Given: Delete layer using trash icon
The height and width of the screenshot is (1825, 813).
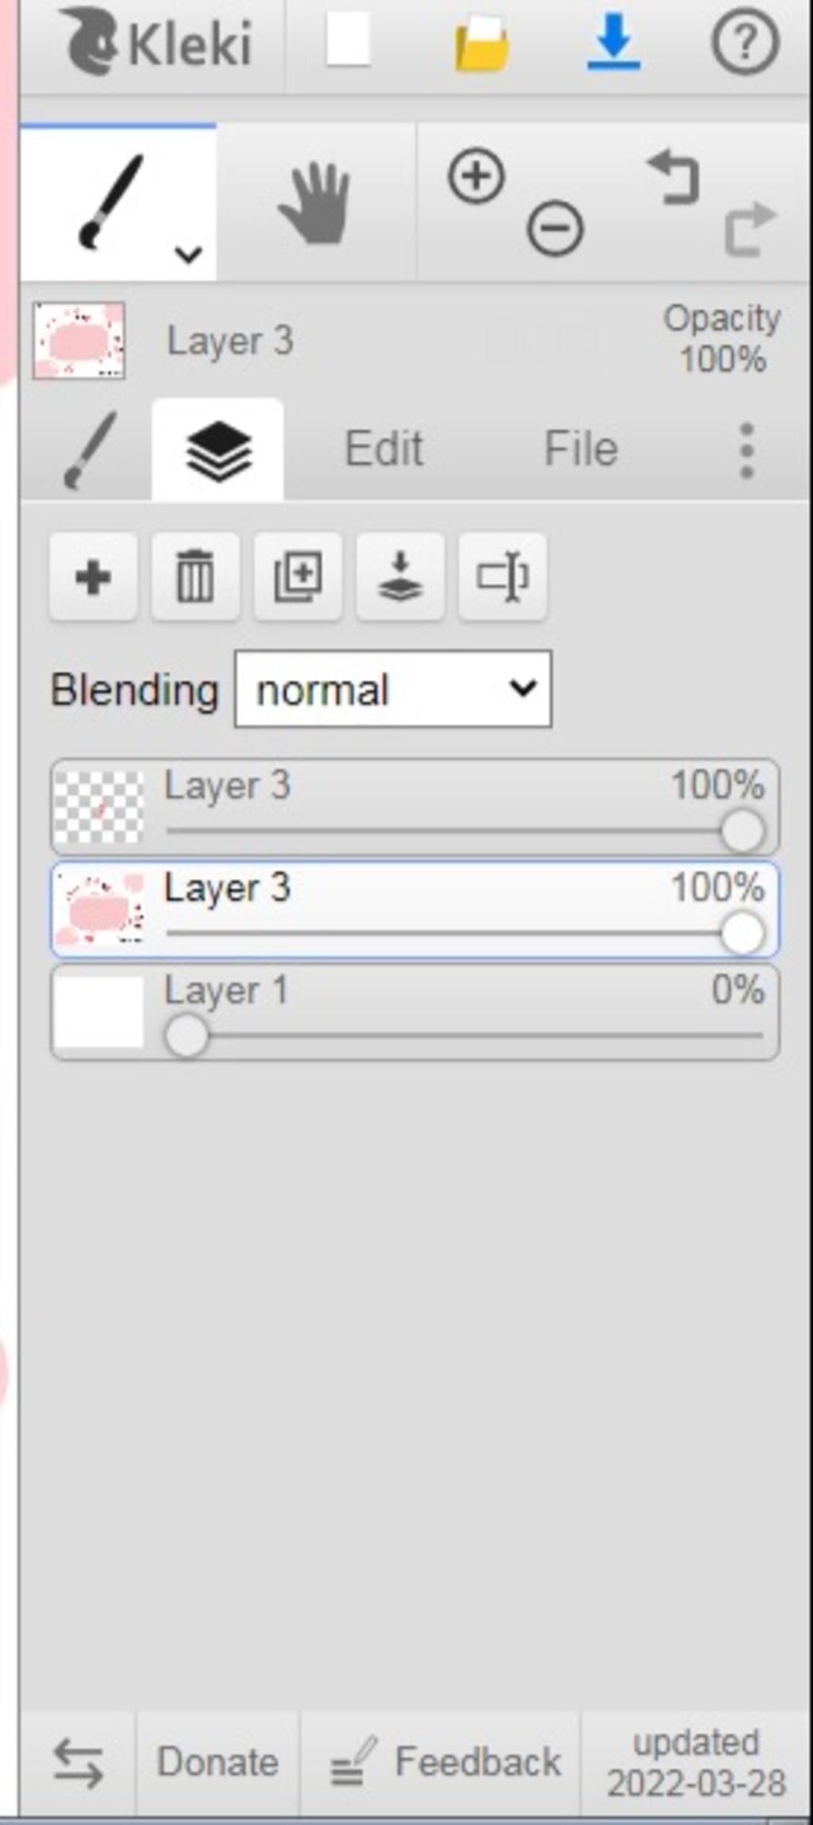Looking at the screenshot, I should point(195,577).
